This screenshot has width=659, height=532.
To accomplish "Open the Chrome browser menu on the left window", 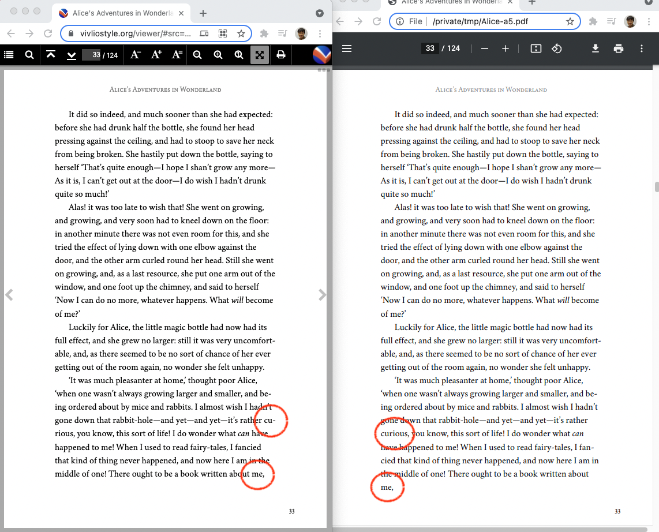I will [x=320, y=33].
